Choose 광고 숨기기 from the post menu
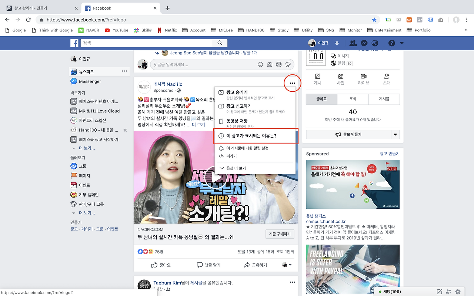This screenshot has width=474, height=296. [255, 95]
